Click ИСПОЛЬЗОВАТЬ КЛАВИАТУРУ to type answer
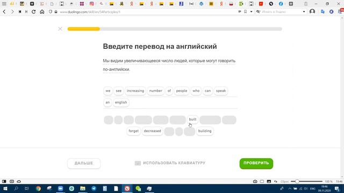The width and height of the screenshot is (344, 193). (x=170, y=163)
